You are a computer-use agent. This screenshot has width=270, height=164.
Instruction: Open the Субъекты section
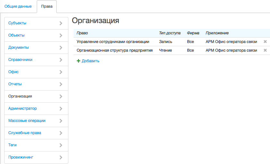pos(36,23)
